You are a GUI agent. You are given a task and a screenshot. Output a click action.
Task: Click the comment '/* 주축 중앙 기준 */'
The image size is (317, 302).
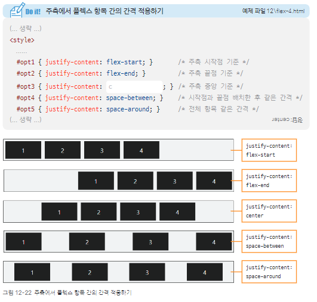(x=211, y=86)
